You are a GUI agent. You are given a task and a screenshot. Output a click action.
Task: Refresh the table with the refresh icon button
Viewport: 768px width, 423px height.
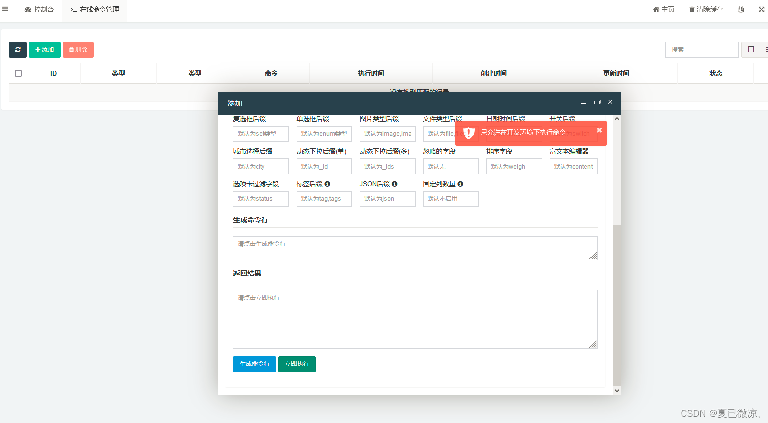point(18,49)
